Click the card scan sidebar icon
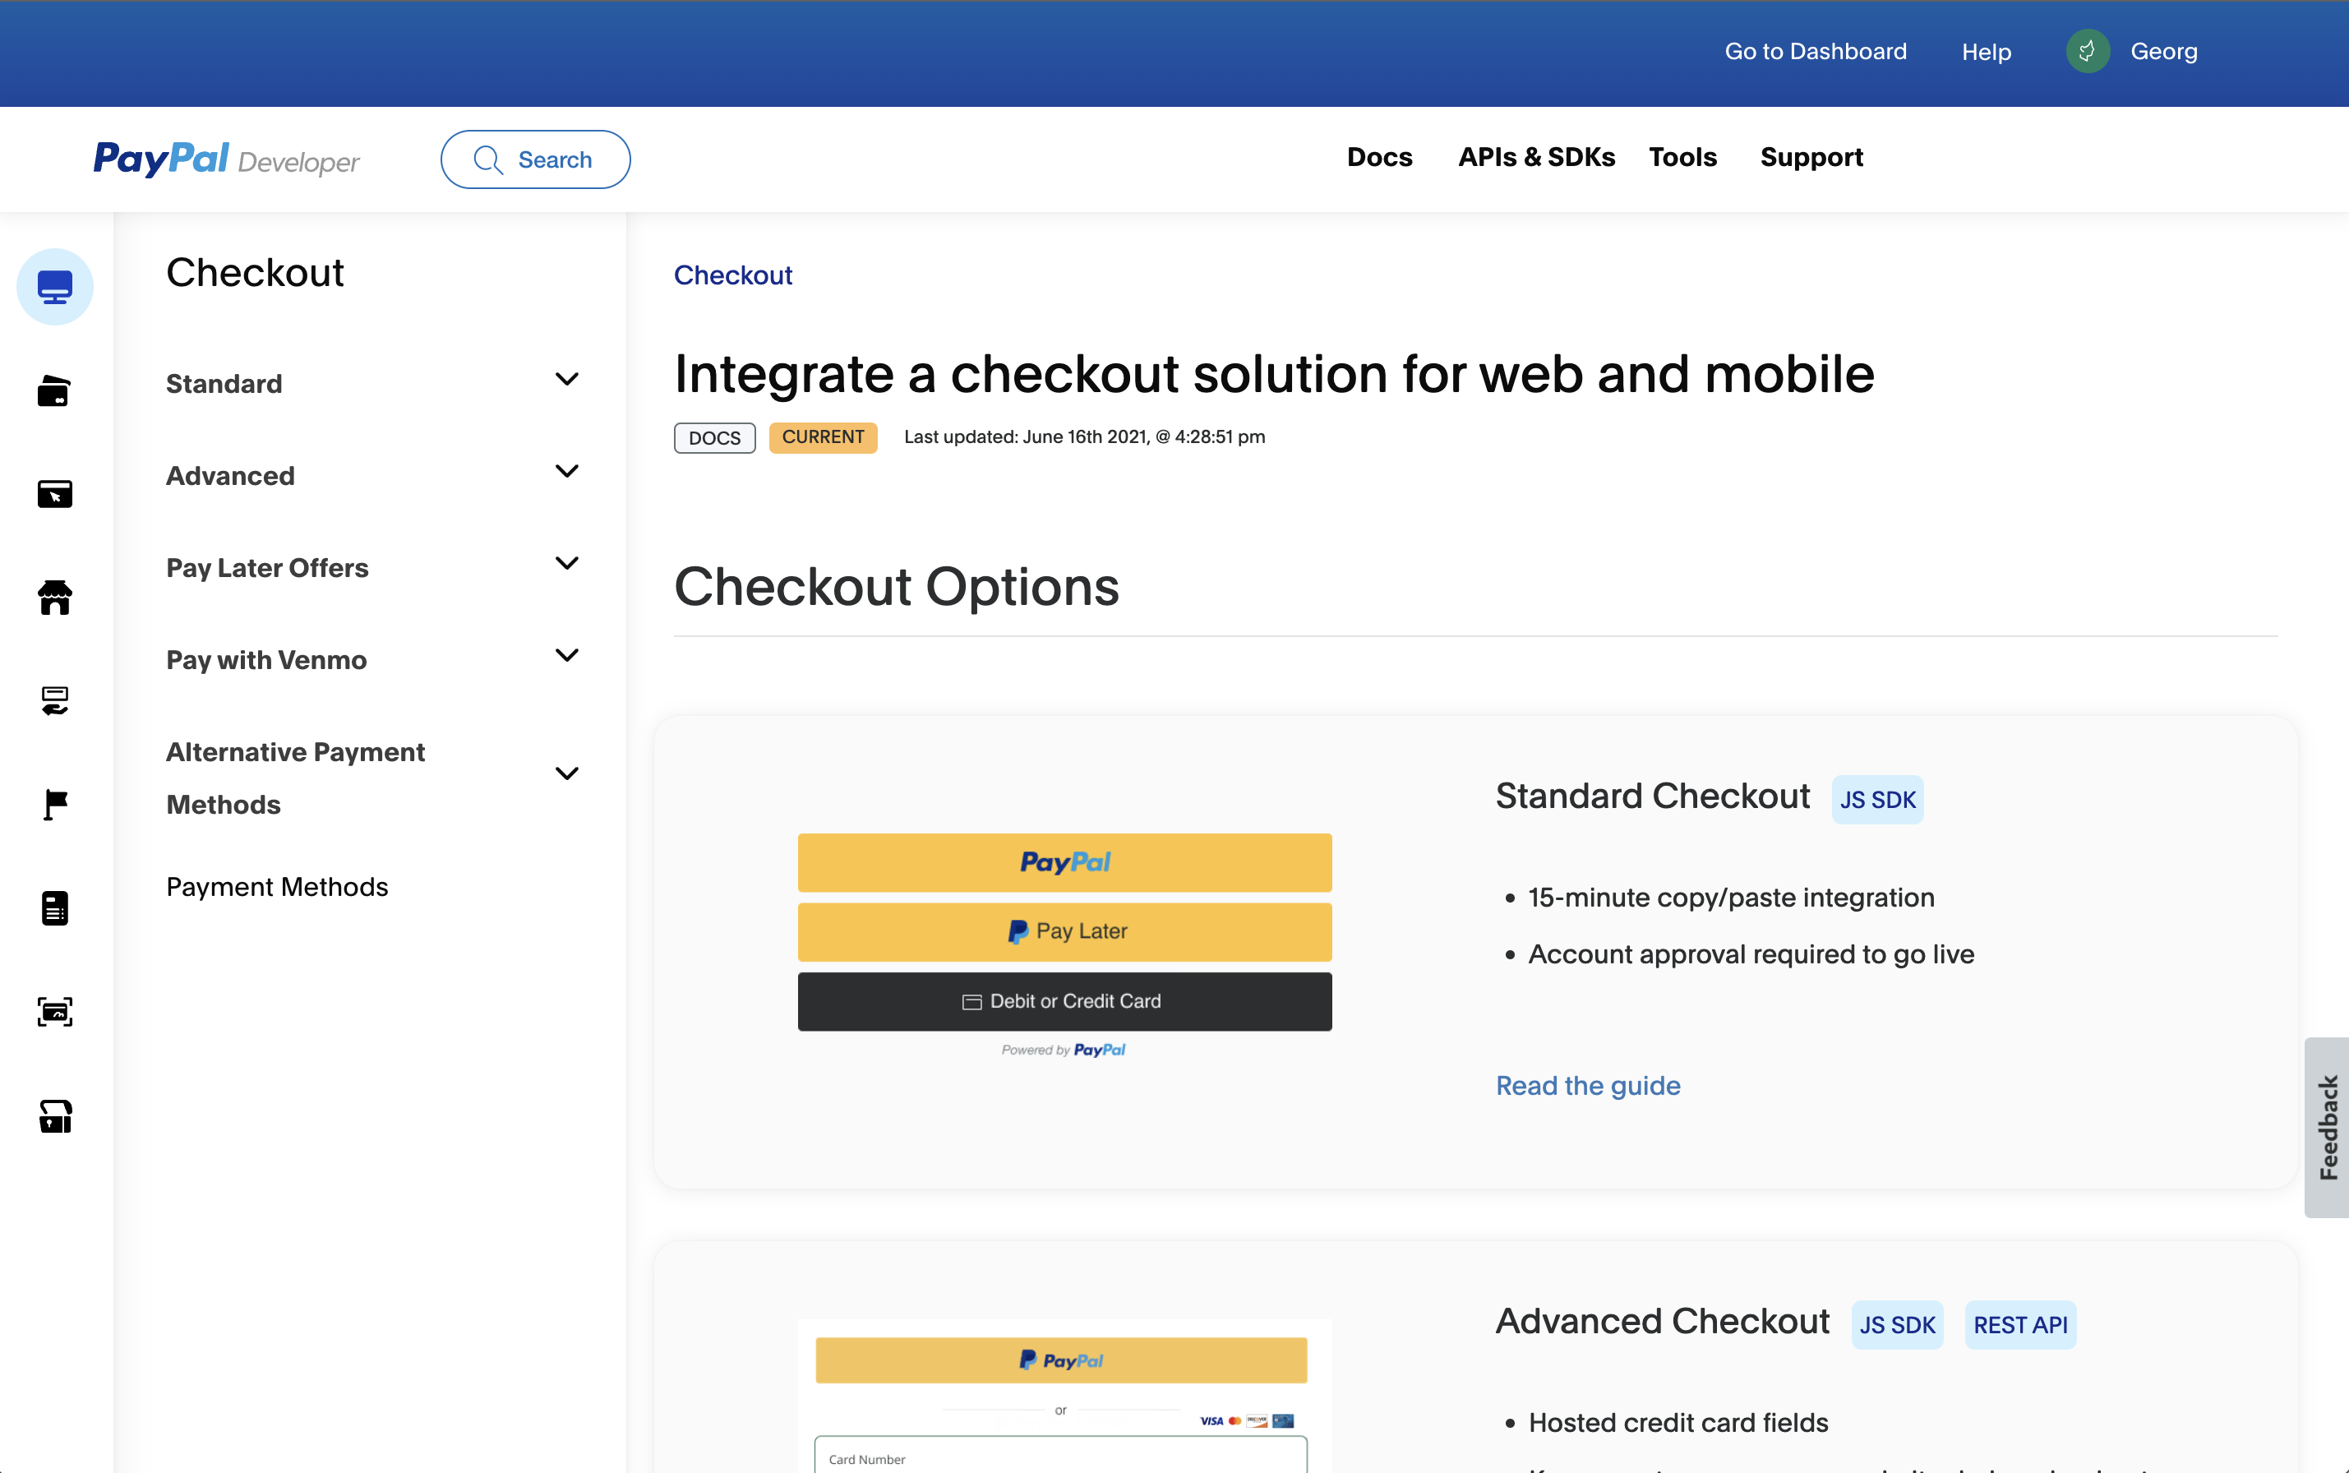 (54, 1011)
